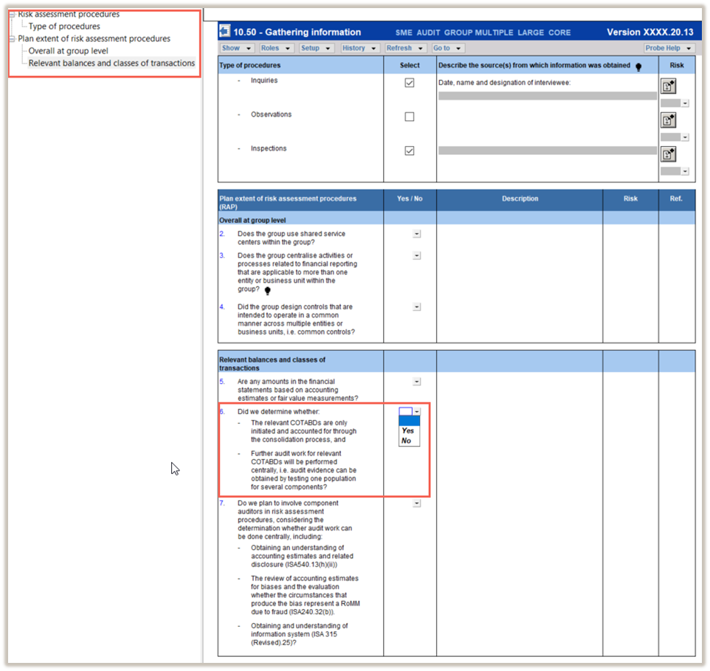Click the document icon beside the title 10.50
The width and height of the screenshot is (710, 671).
(225, 32)
